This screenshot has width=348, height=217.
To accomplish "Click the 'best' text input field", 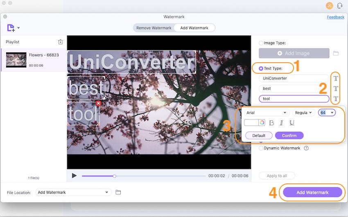I will [294, 88].
